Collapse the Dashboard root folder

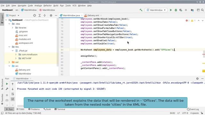point(6,20)
